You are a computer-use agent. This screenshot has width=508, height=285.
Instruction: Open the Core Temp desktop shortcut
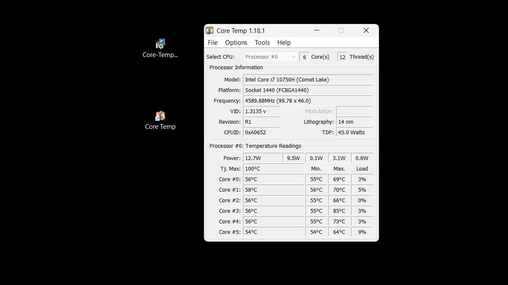[x=160, y=115]
